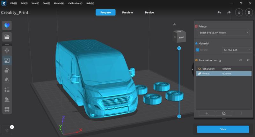Screen dimensions: 255x137
Task: Select the Support tool icon
Action: 7,99
